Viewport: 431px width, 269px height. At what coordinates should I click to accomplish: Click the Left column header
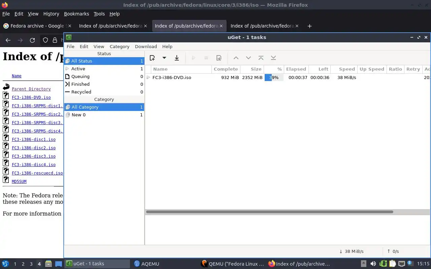[x=319, y=69]
